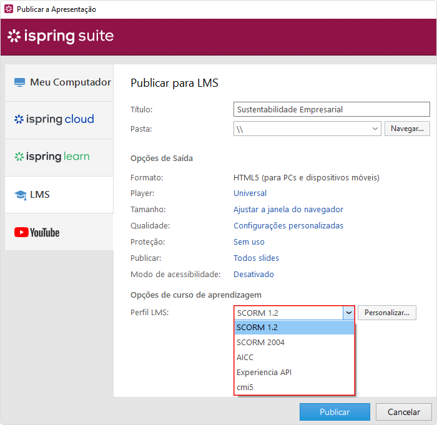Click the Todos slides link
This screenshot has width=437, height=425.
[256, 258]
